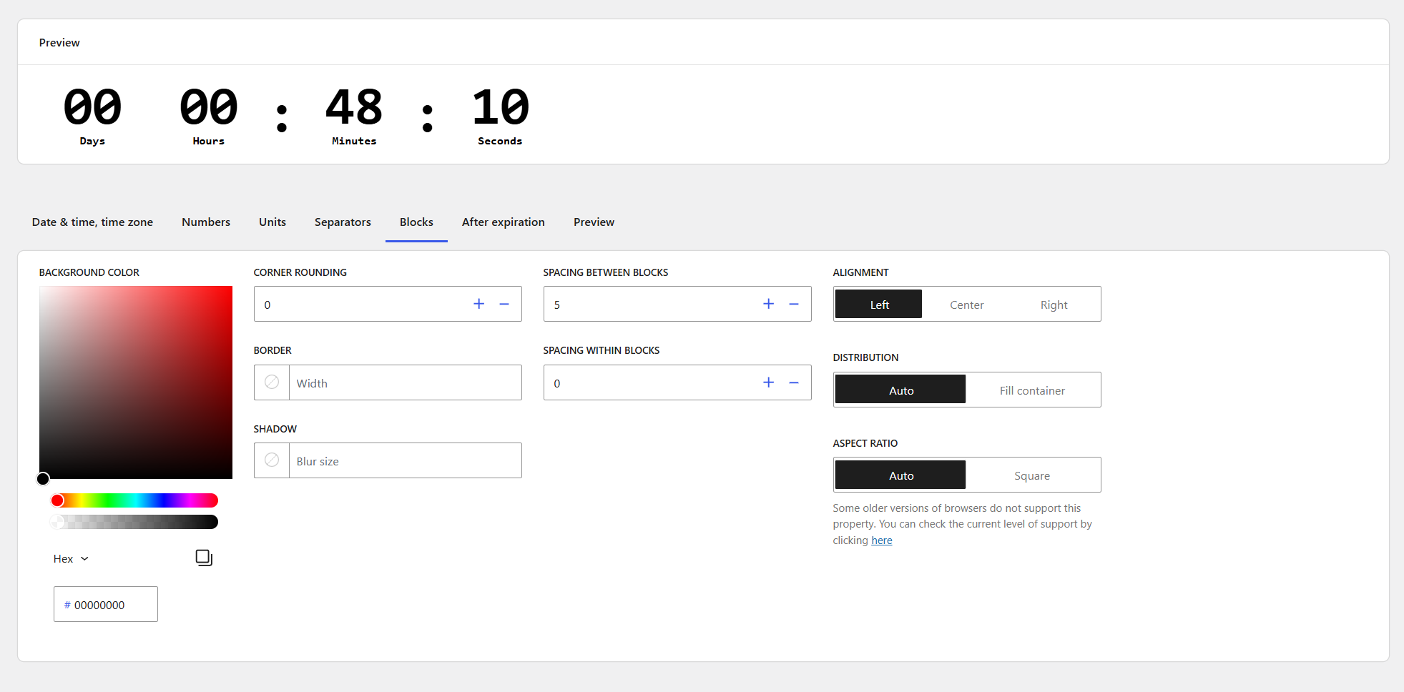This screenshot has width=1404, height=692.
Task: Open the After expiration tab
Action: [x=504, y=222]
